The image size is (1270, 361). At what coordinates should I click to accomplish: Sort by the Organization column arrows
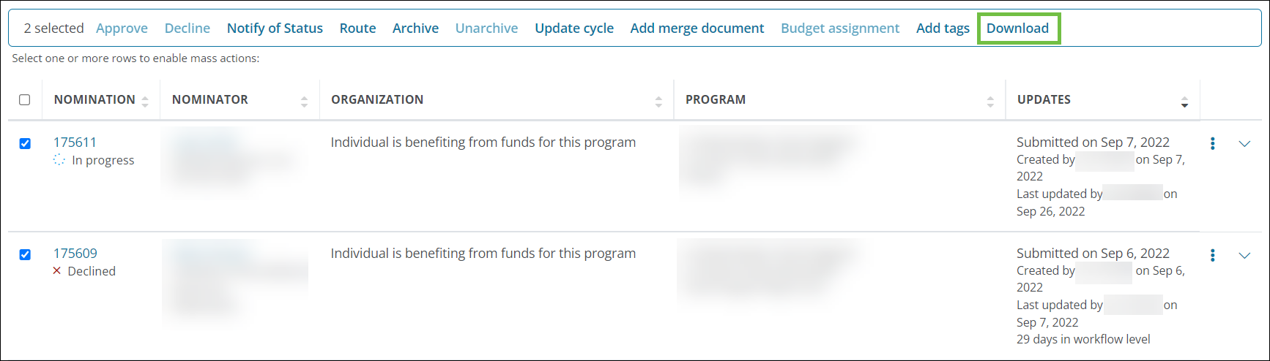pyautogui.click(x=658, y=102)
